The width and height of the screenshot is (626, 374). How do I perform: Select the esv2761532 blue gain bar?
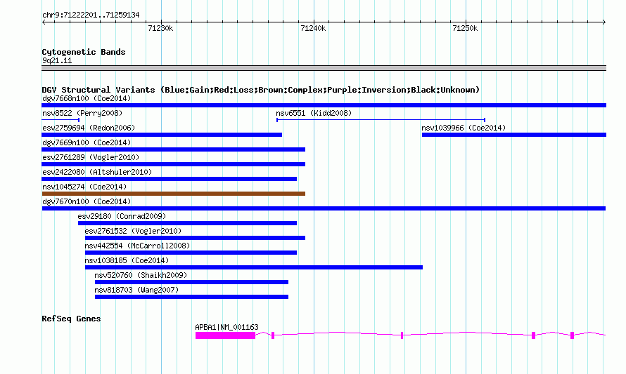tap(195, 238)
